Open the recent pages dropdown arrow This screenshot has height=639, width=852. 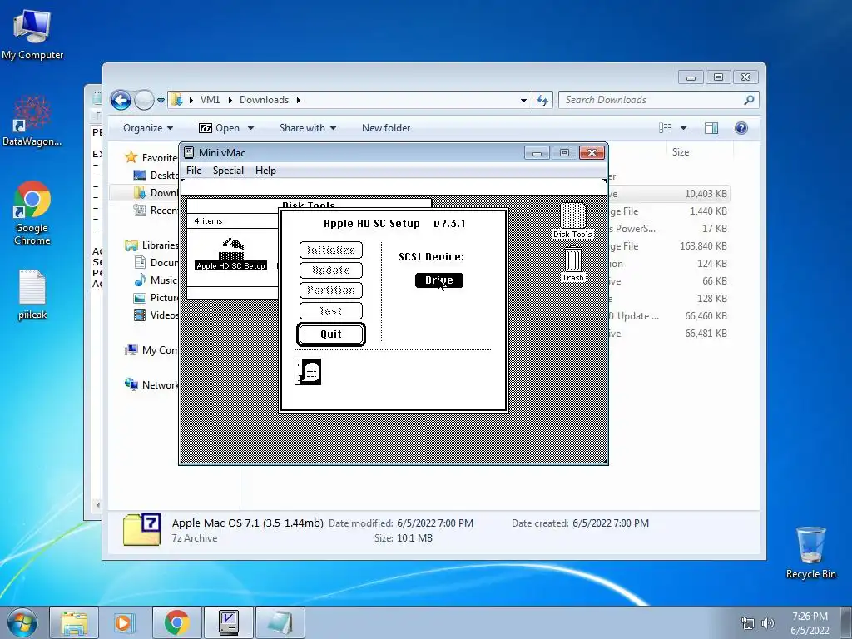pos(161,101)
